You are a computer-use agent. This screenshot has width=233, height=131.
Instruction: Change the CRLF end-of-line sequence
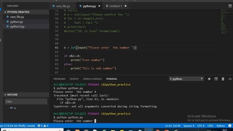[x=210, y=126]
